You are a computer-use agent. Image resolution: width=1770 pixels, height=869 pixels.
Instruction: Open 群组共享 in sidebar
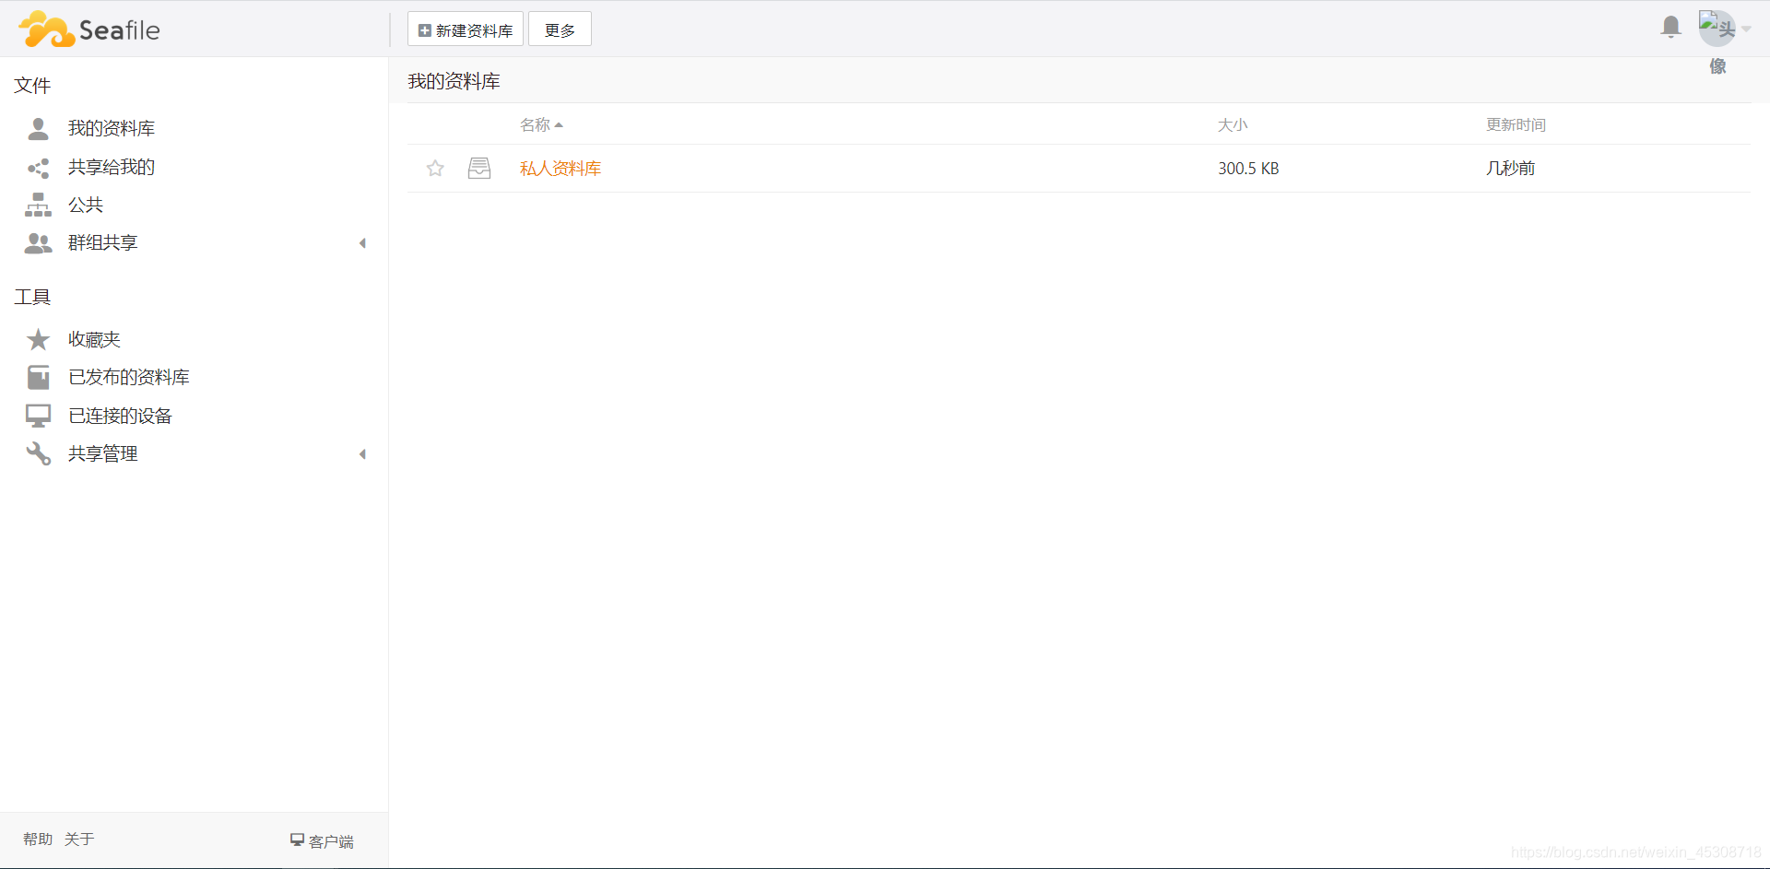103,242
